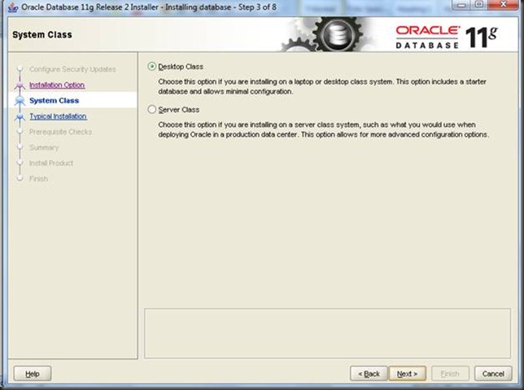524x390 pixels.
Task: Open the Typical Installation step link
Action: pos(58,116)
